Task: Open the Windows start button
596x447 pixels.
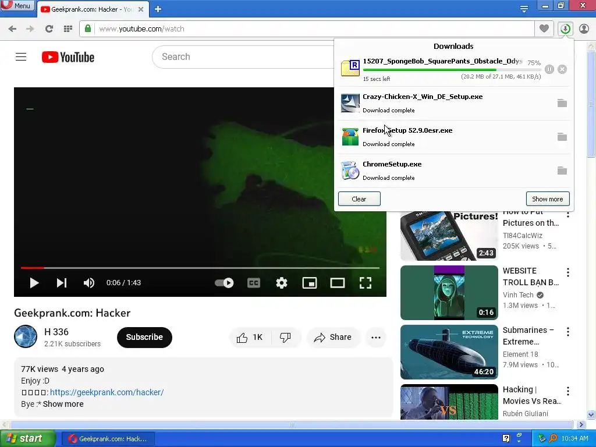Action: coord(28,439)
